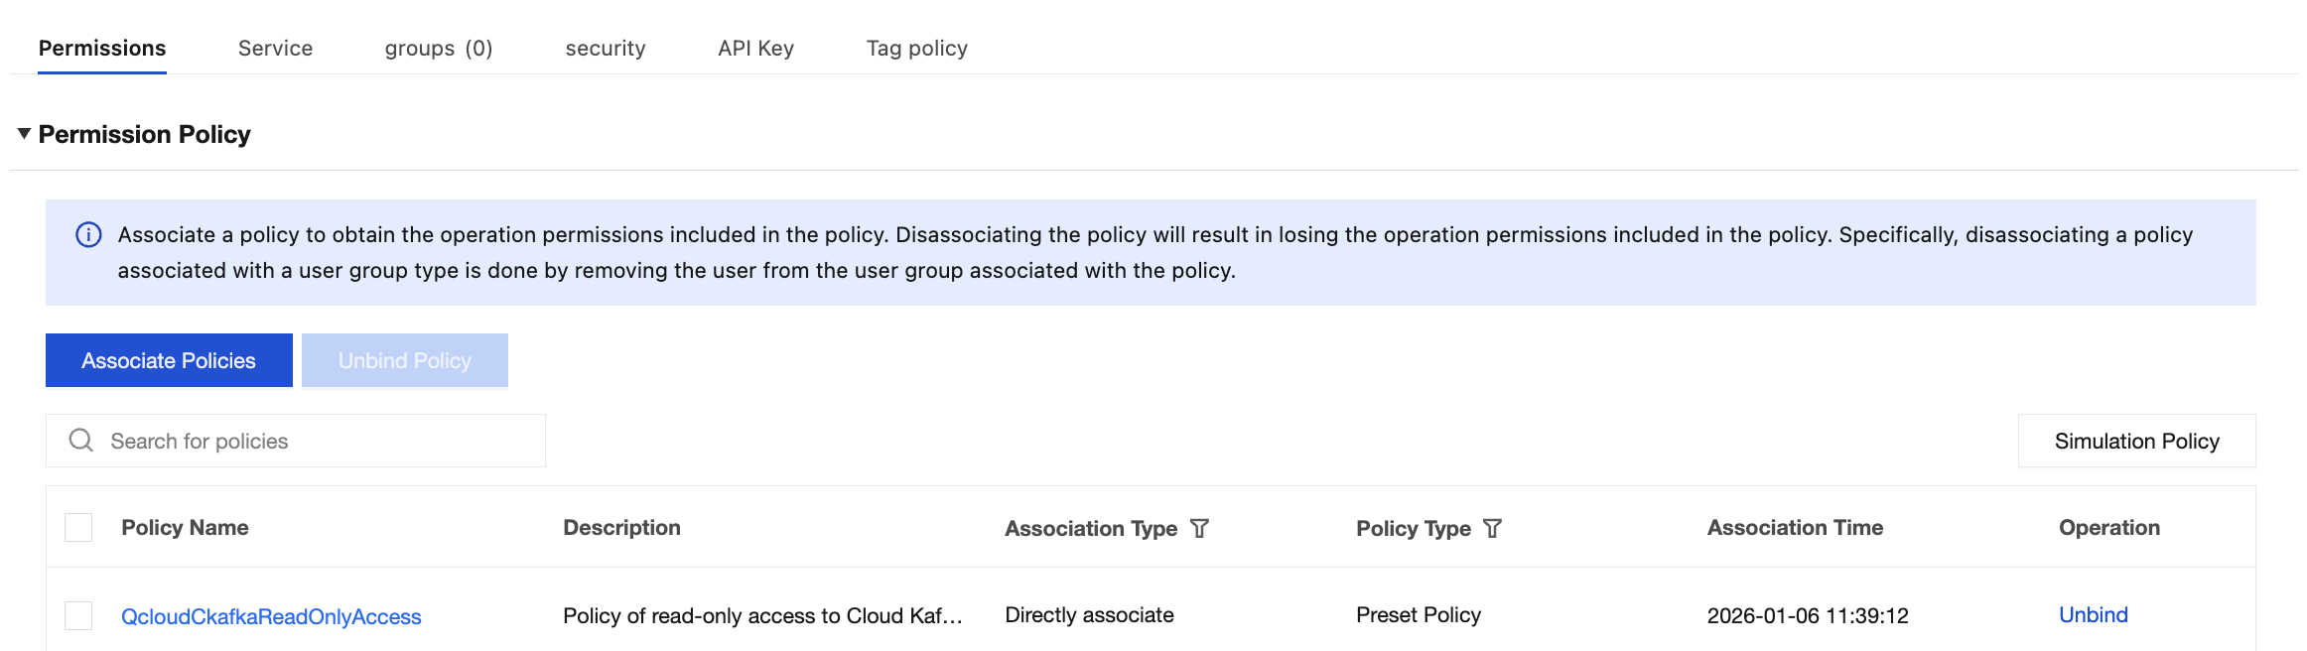Viewport: 2307px width, 651px height.
Task: Check the QcloudCkafkaReadOnlyAccess row checkbox
Action: 78,615
